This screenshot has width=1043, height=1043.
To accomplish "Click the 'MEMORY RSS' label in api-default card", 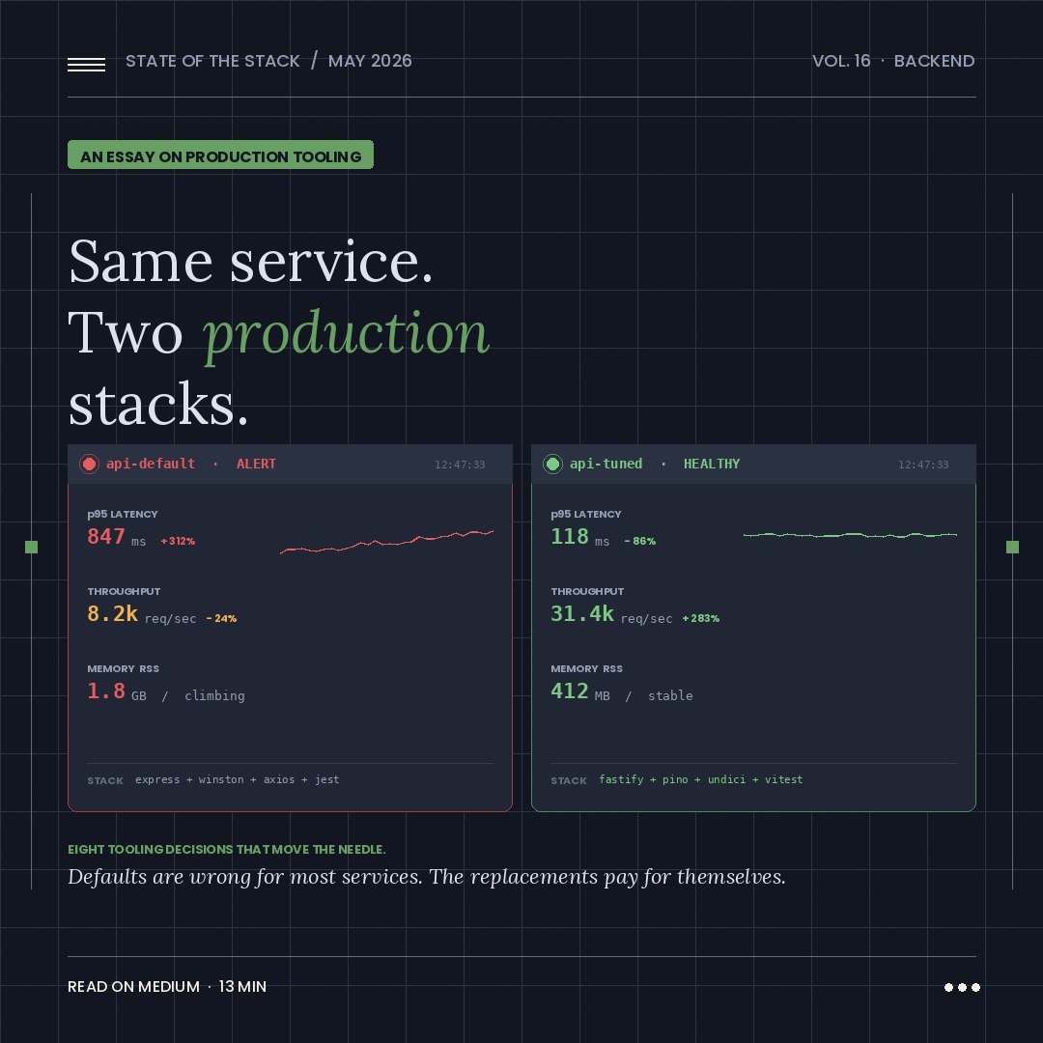I will click(123, 668).
